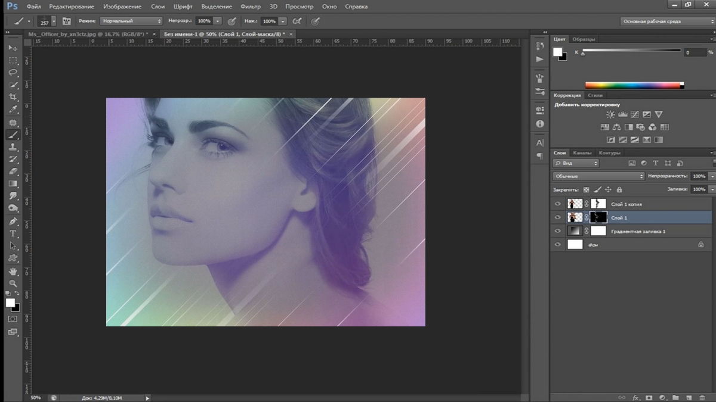Open the brush Режим blend mode dropdown

(x=131, y=21)
